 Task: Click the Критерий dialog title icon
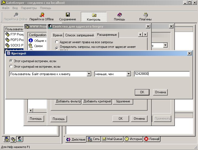tap(9, 53)
